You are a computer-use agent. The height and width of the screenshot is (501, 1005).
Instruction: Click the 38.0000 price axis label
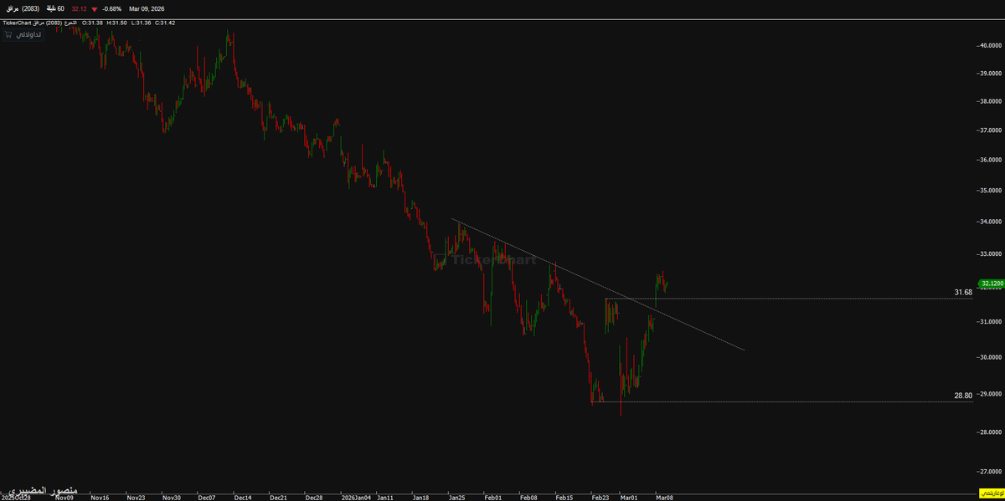[x=990, y=102]
